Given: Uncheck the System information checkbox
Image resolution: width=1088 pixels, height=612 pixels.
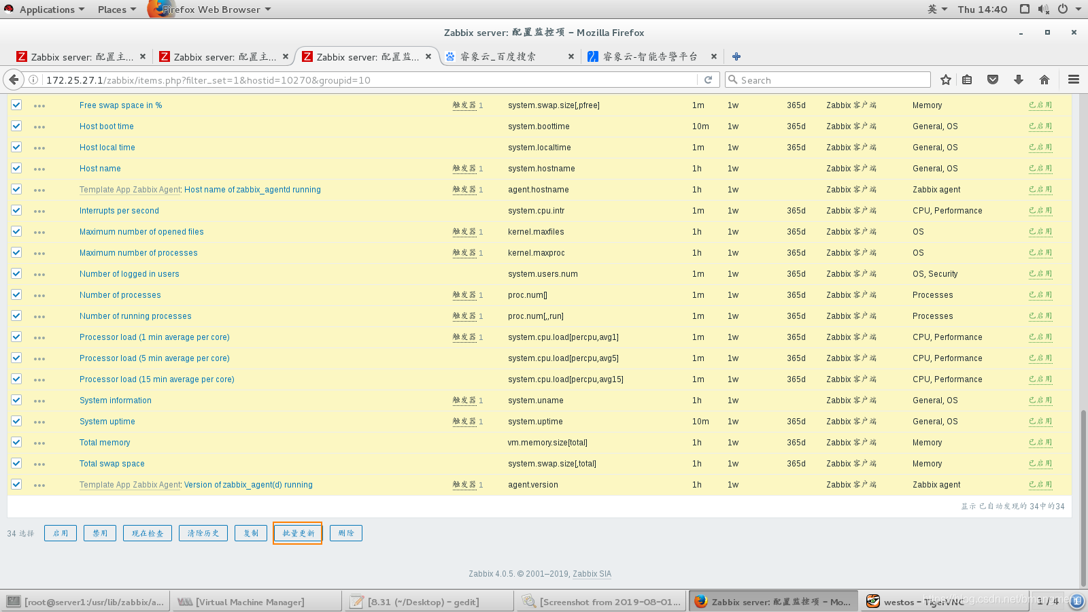Looking at the screenshot, I should 16,400.
